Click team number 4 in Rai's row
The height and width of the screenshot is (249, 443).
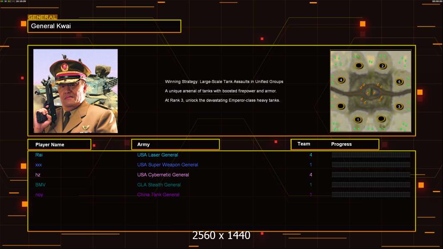point(311,155)
